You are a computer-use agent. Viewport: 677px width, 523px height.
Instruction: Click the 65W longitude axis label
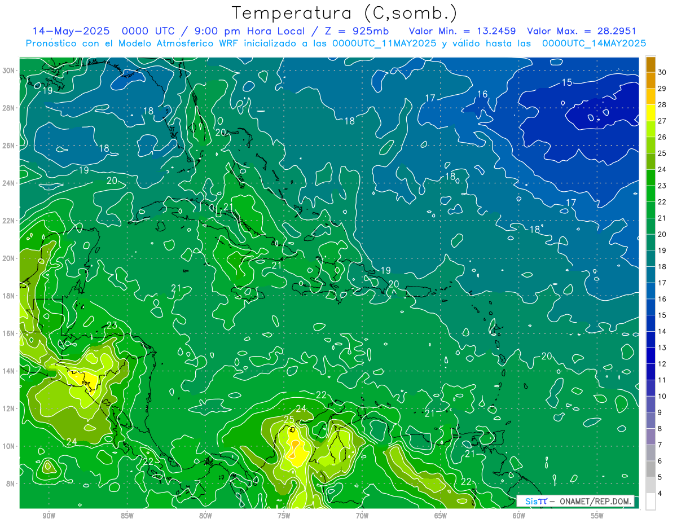click(441, 516)
